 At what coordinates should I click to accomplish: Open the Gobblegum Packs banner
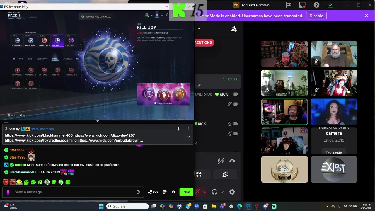[163, 94]
